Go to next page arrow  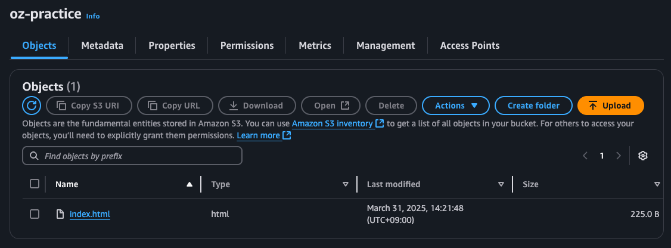point(619,156)
